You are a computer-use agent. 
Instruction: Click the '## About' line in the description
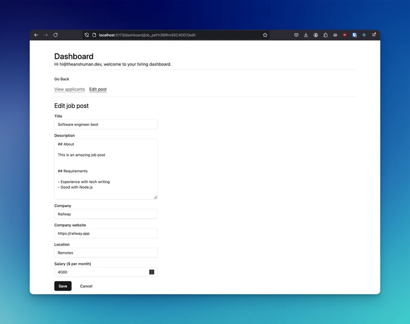(66, 144)
